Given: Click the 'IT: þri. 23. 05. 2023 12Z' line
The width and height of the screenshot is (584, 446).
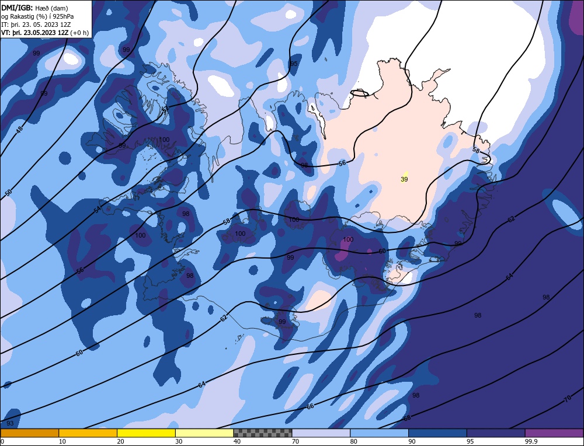Looking at the screenshot, I should coord(36,25).
